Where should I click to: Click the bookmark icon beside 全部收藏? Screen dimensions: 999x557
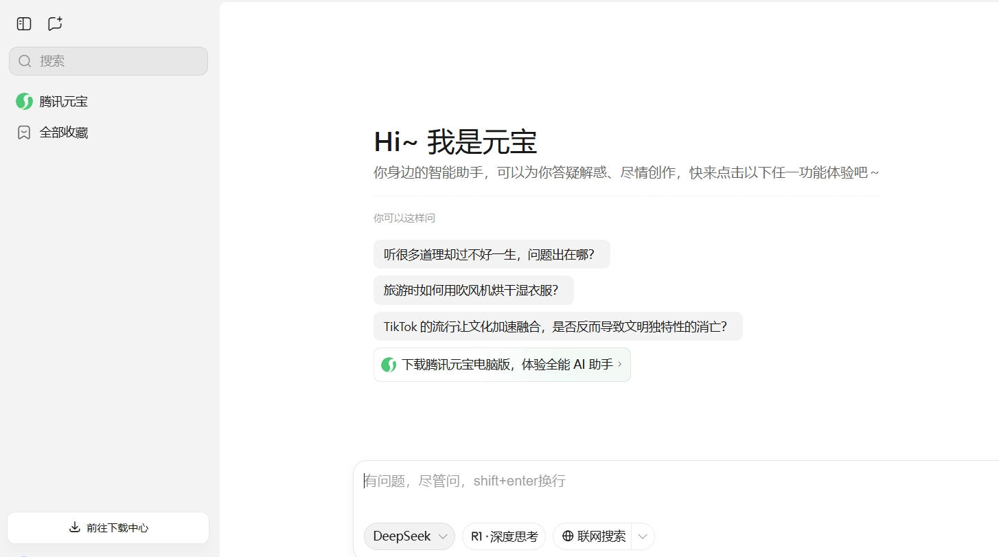[24, 133]
